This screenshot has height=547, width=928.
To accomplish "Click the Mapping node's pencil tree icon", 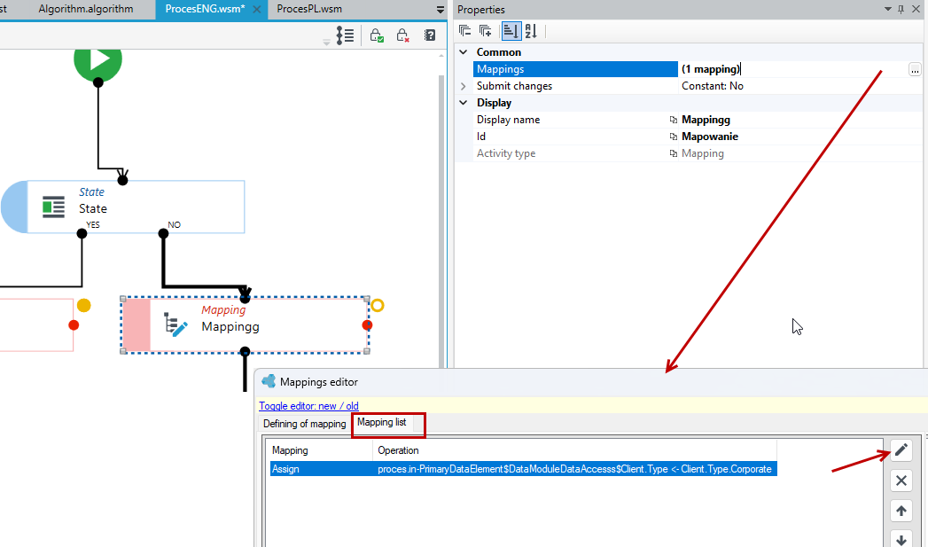I will (175, 325).
